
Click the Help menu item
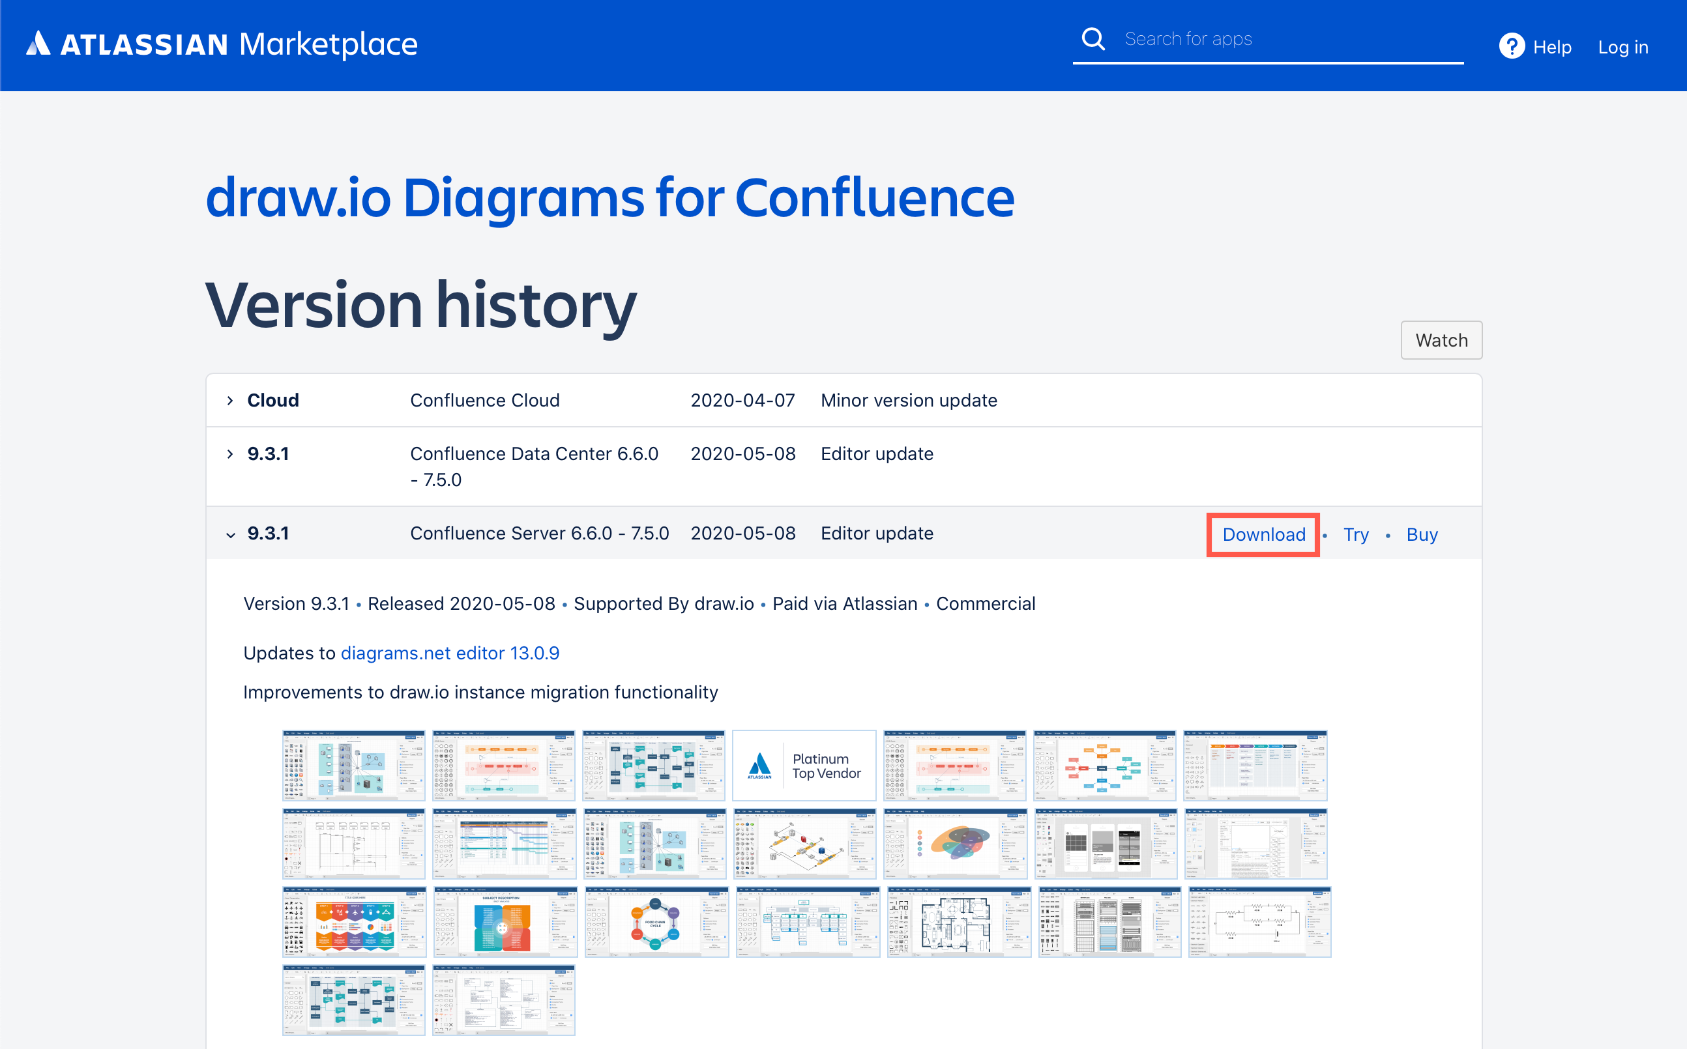[1552, 46]
